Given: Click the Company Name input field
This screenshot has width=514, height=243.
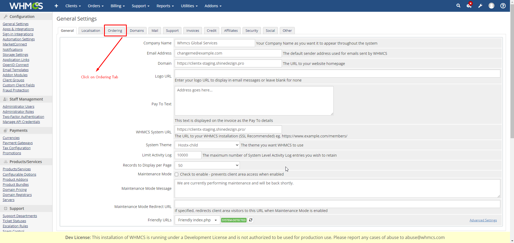Looking at the screenshot, I should (214, 43).
